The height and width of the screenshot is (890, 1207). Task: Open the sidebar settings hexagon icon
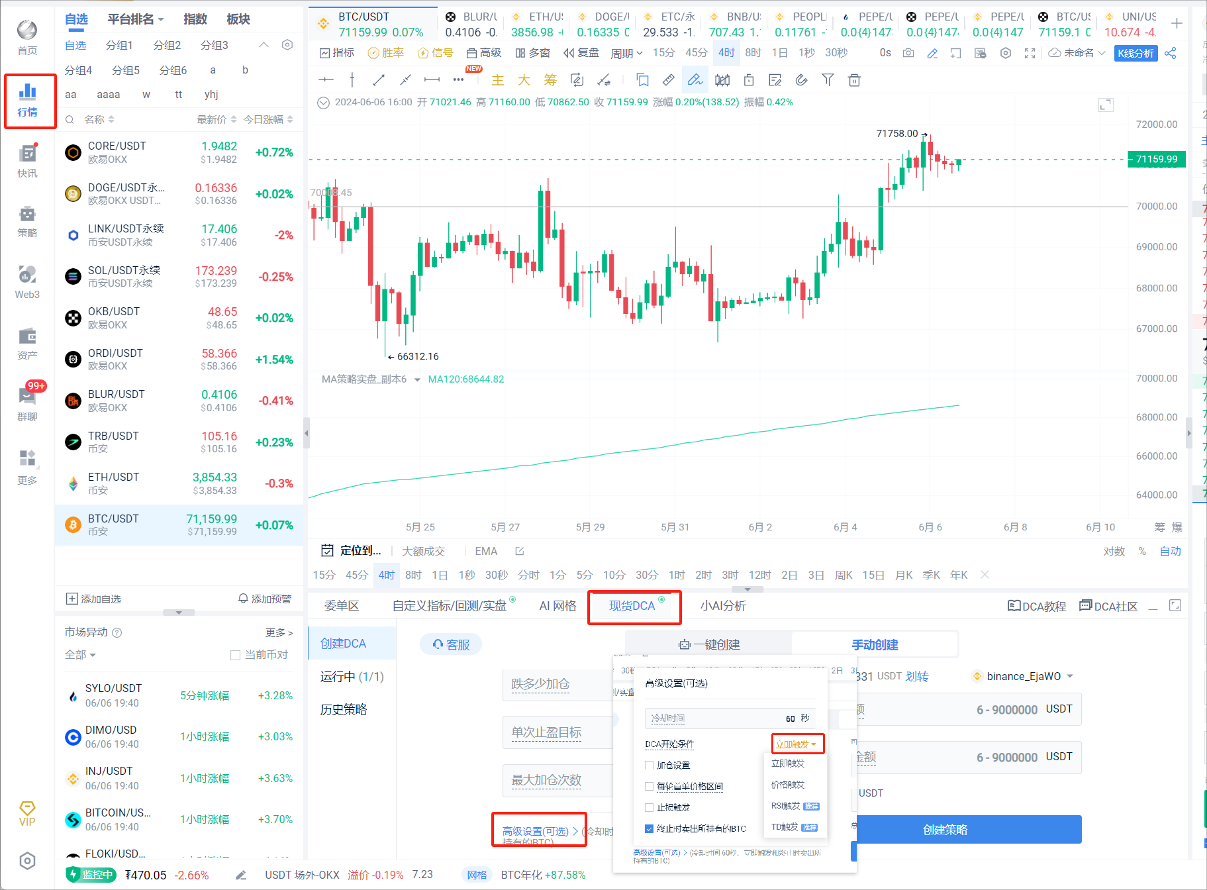(27, 861)
